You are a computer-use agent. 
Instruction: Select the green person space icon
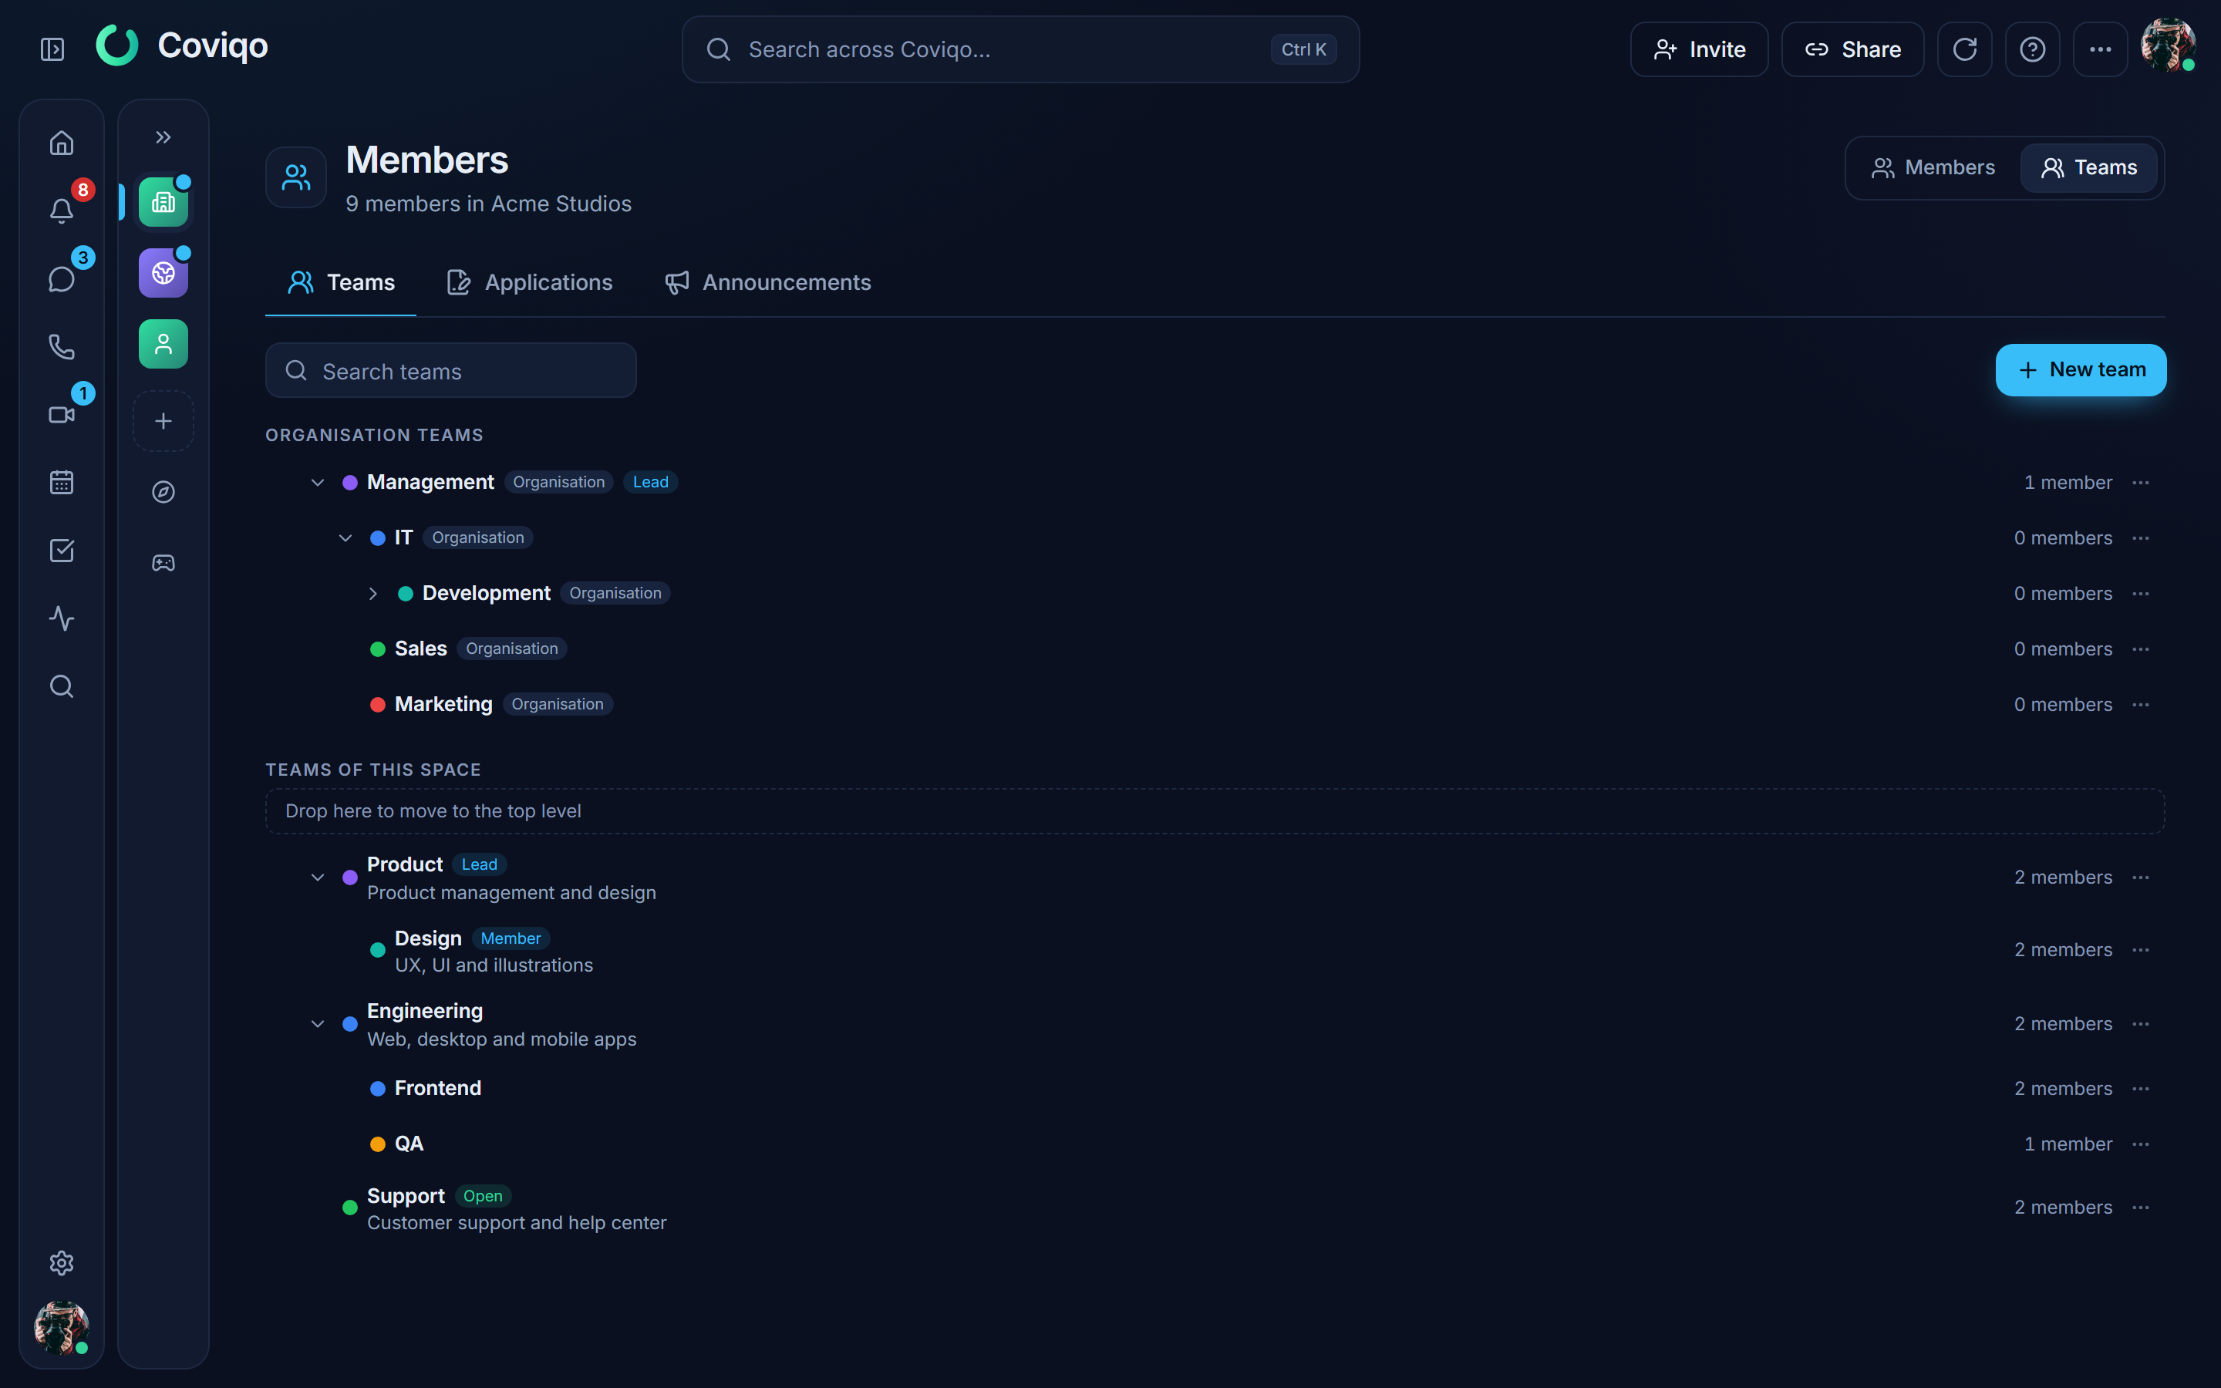(x=163, y=344)
